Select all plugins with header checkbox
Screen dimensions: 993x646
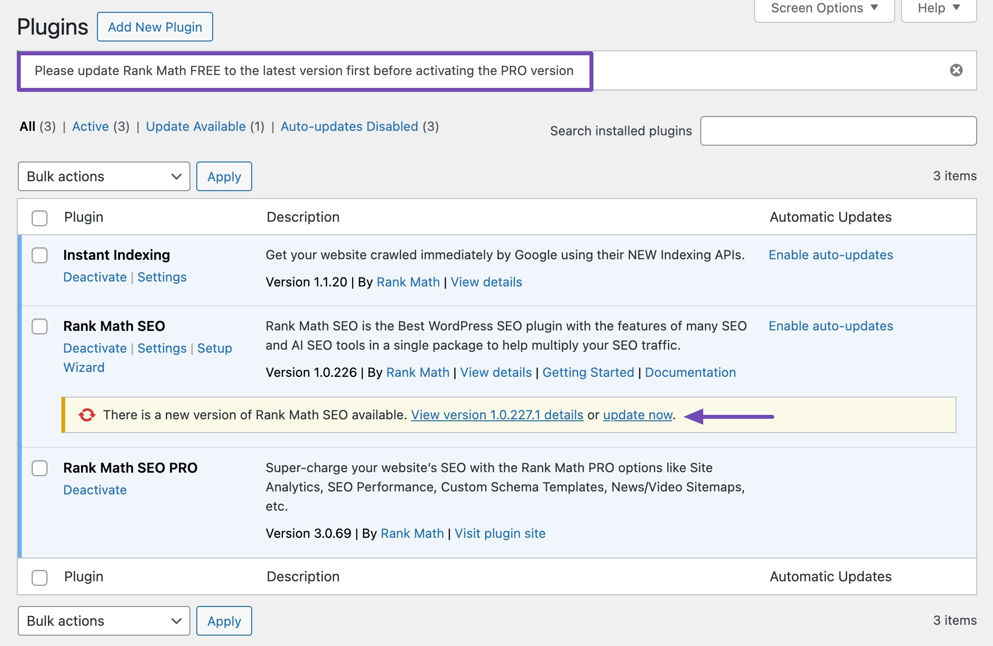tap(40, 218)
